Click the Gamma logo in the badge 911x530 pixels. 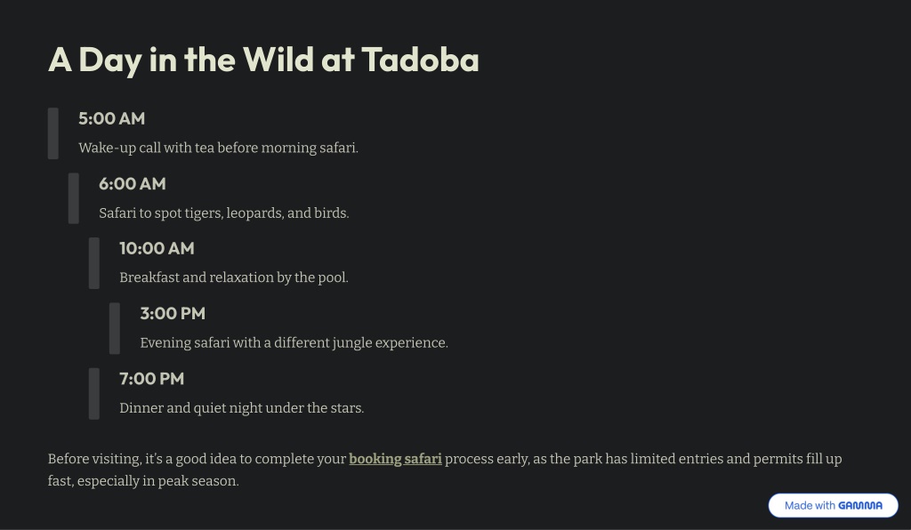(860, 506)
